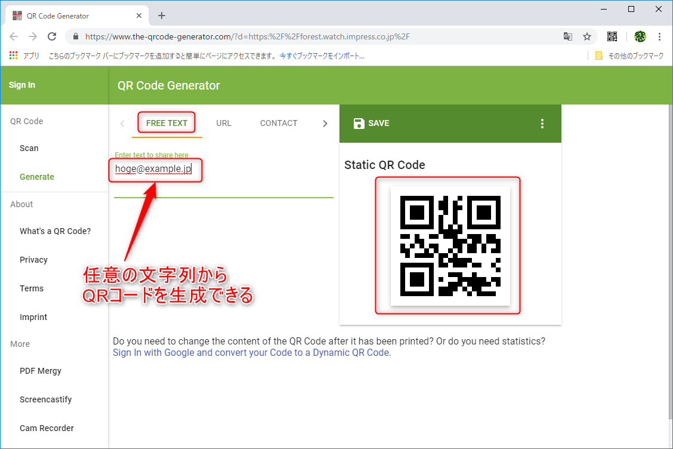
Task: Switch to the URL tab
Action: (x=224, y=123)
